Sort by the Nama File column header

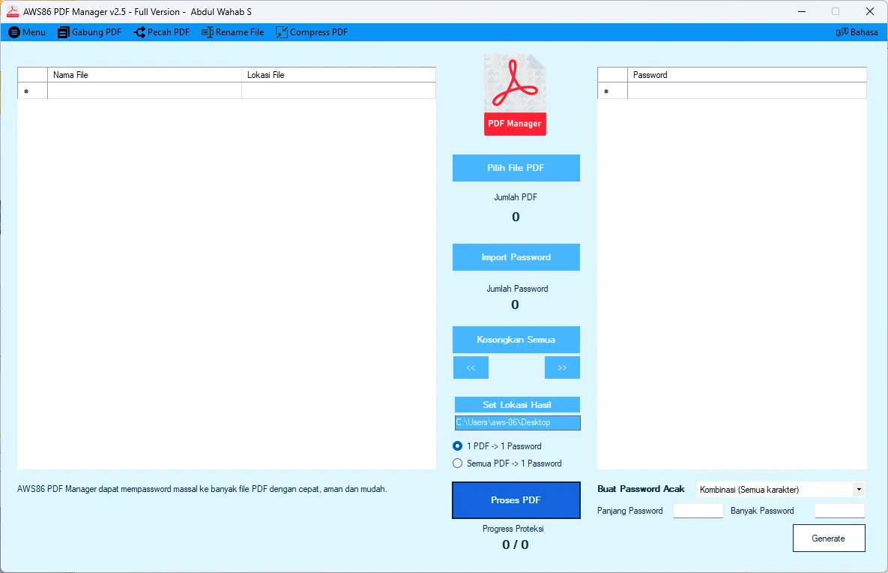pos(144,74)
